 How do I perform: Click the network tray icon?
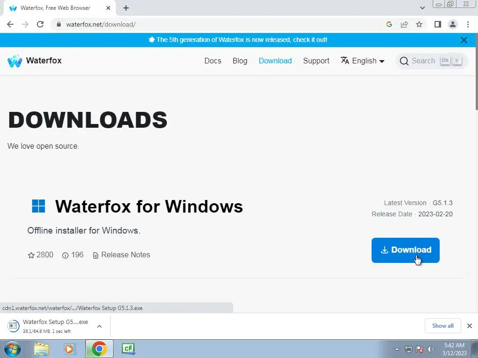coord(408,349)
